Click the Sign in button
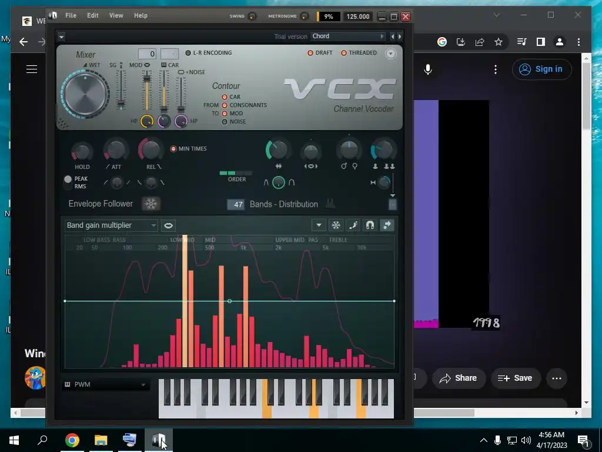 (x=541, y=69)
